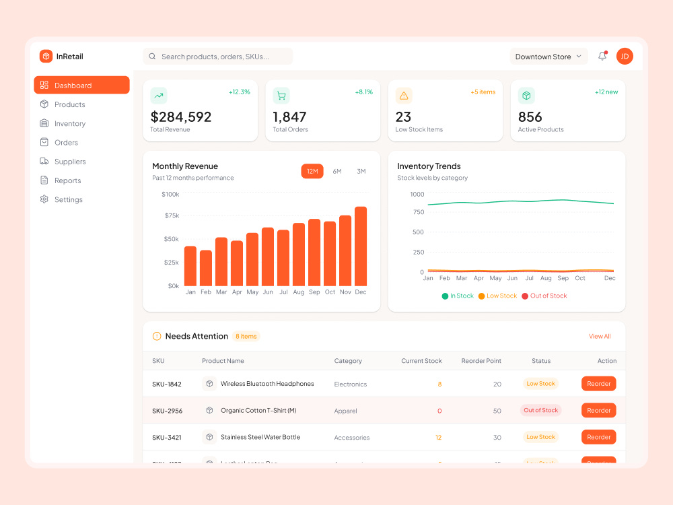The image size is (673, 505).
Task: Reorder Organic Cotton T-Shirt (M)
Action: click(x=598, y=410)
